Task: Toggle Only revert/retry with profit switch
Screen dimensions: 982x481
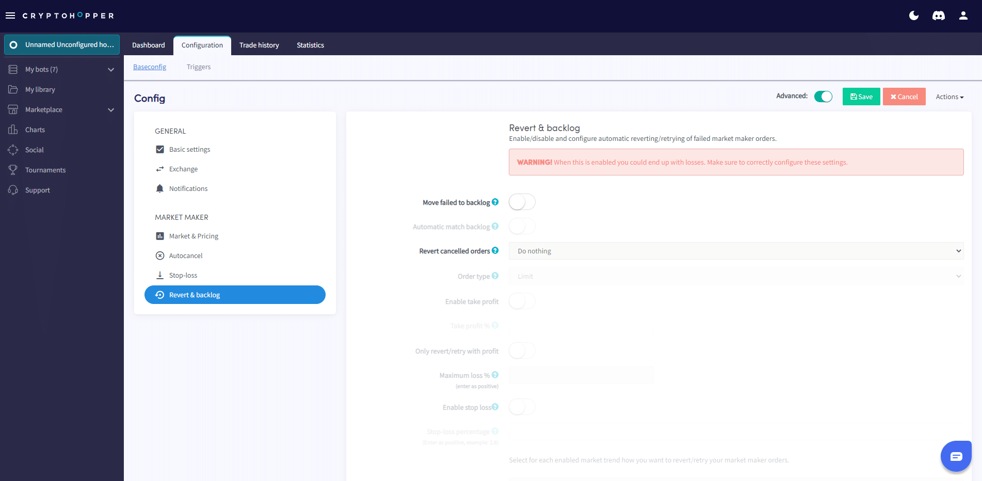Action: pos(522,350)
